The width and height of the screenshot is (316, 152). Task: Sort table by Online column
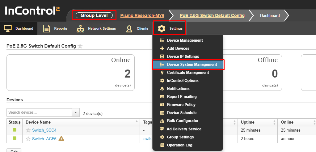click(x=297, y=122)
